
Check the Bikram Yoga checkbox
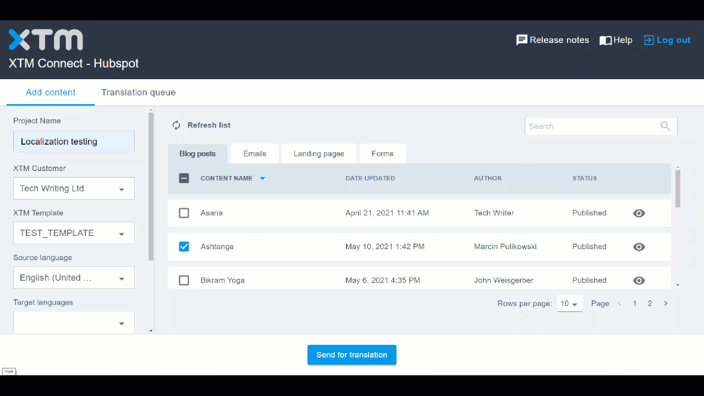tap(184, 280)
